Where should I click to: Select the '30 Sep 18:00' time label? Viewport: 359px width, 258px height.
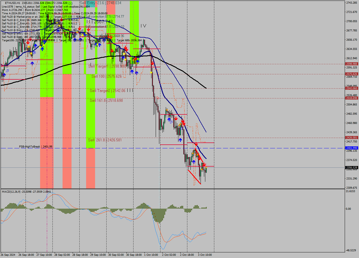[134, 255]
